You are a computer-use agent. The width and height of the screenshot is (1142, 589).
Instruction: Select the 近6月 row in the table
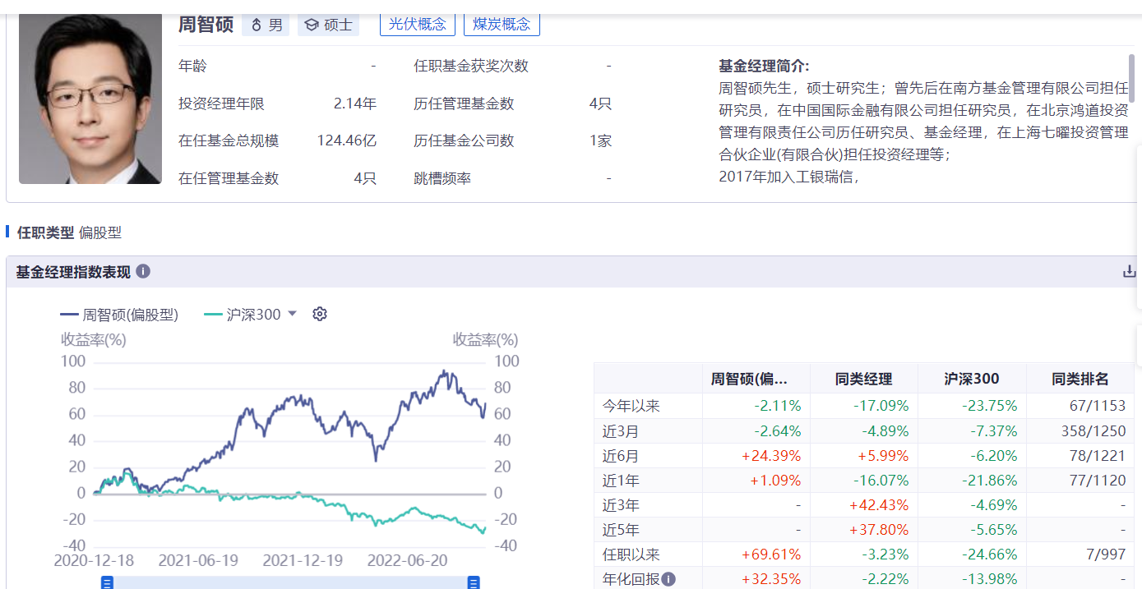[x=621, y=456]
